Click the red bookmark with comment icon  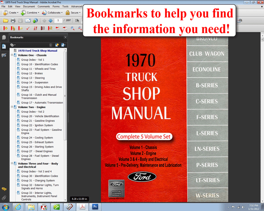(20, 28)
